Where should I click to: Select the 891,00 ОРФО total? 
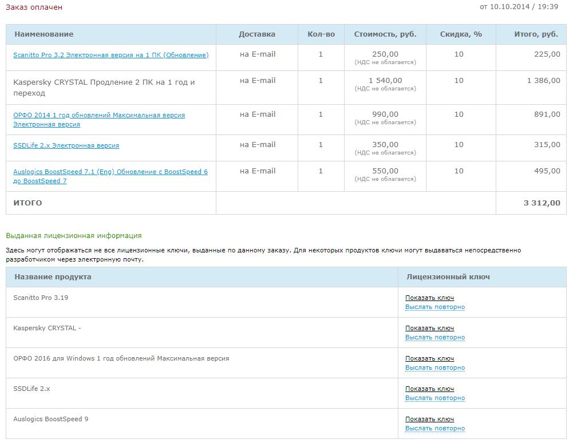click(547, 114)
